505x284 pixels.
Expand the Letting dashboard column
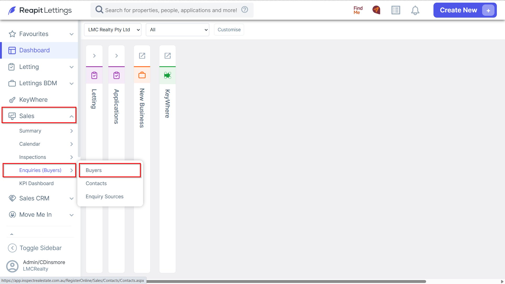point(94,56)
